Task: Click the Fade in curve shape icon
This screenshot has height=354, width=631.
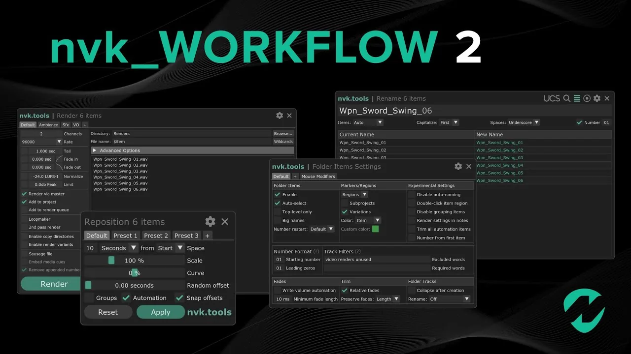Action: (59, 159)
